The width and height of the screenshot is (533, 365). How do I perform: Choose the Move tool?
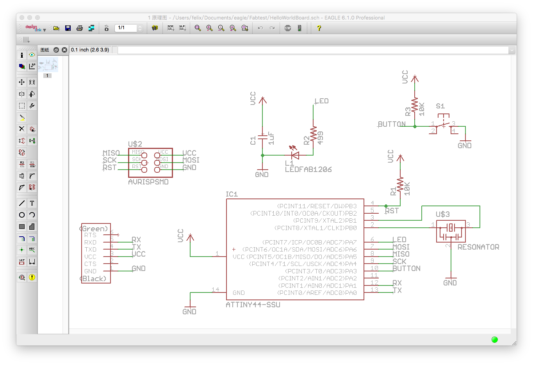pyautogui.click(x=22, y=82)
